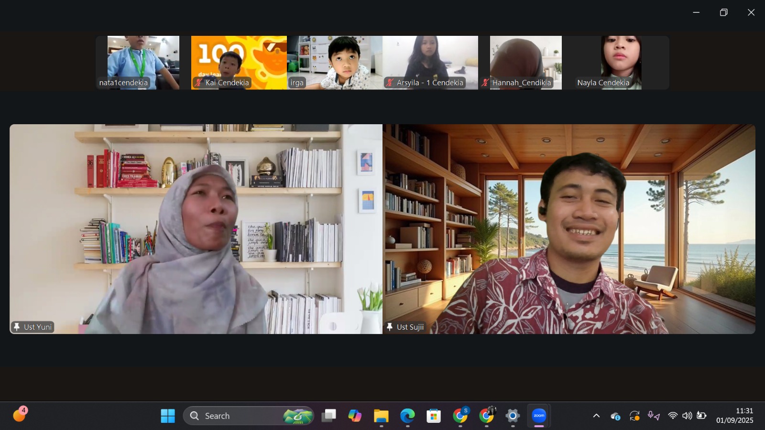Toggle the Task View button
Image resolution: width=765 pixels, height=430 pixels.
pos(328,416)
